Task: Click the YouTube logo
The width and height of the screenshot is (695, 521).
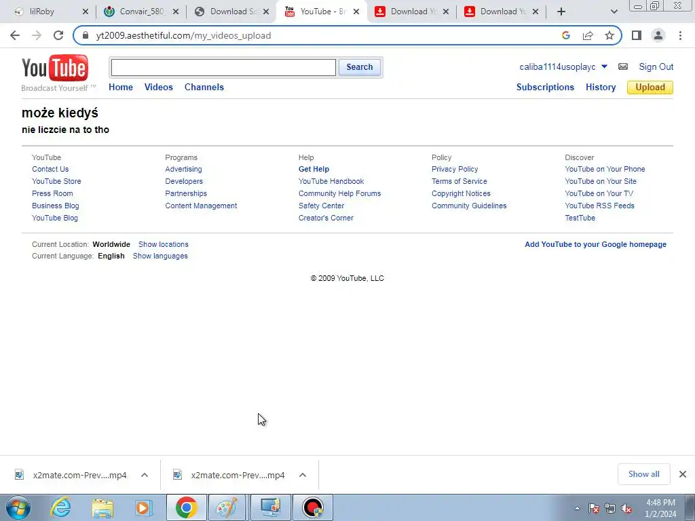Action: (55, 69)
